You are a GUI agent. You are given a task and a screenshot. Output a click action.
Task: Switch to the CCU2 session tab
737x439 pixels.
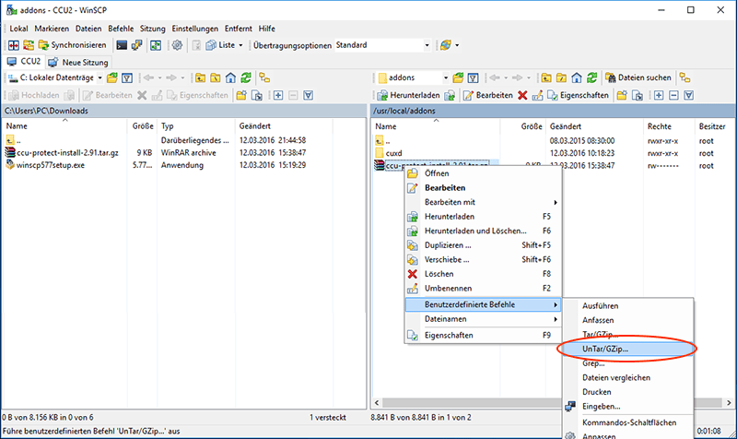pos(24,62)
